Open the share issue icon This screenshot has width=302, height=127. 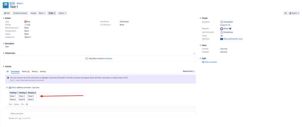point(285,13)
